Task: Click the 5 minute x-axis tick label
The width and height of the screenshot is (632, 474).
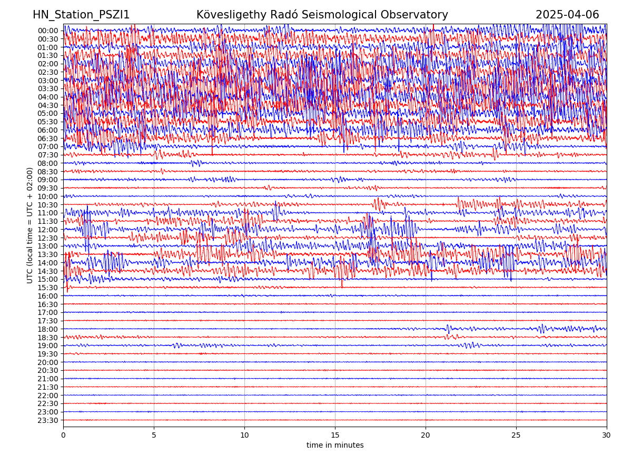Action: (x=154, y=435)
